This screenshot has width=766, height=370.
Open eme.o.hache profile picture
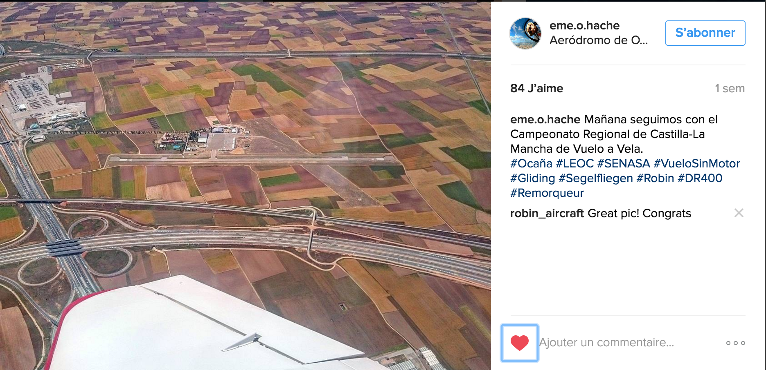pos(525,33)
